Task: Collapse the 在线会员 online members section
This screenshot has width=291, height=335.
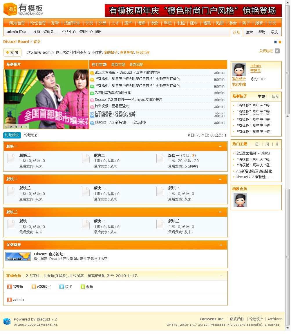Action: [221, 276]
